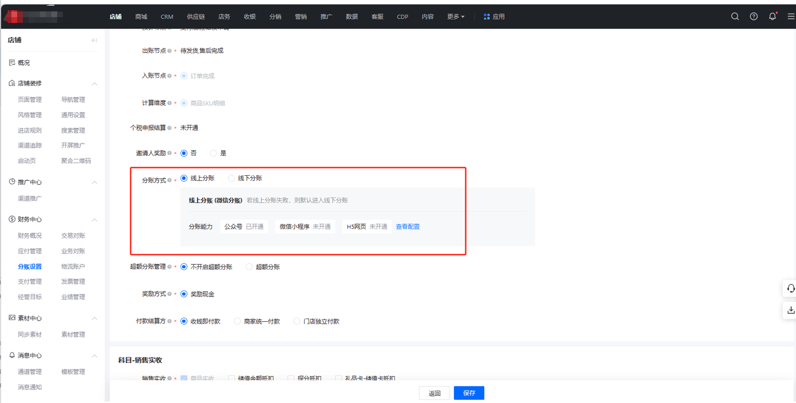Click the info icon next to 奖励方式
The height and width of the screenshot is (403, 796).
click(x=170, y=294)
